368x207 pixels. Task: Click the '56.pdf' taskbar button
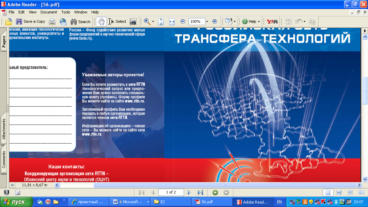(x=212, y=202)
